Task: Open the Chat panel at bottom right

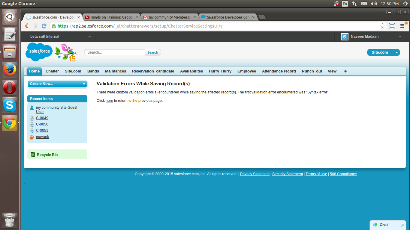Action: pos(387,225)
